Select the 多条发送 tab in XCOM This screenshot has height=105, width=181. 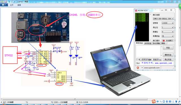148,43
